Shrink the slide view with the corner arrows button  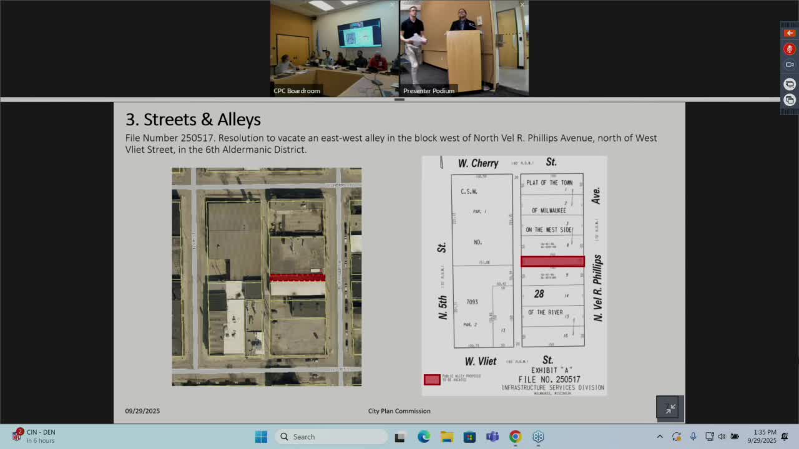coord(669,408)
